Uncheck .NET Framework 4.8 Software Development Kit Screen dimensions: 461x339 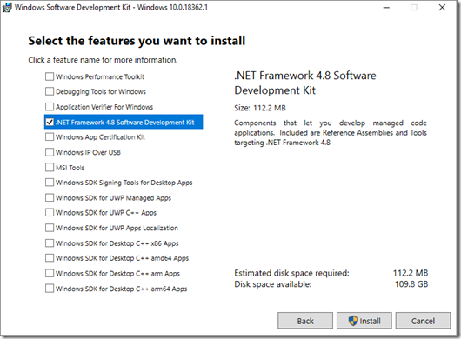(x=50, y=122)
